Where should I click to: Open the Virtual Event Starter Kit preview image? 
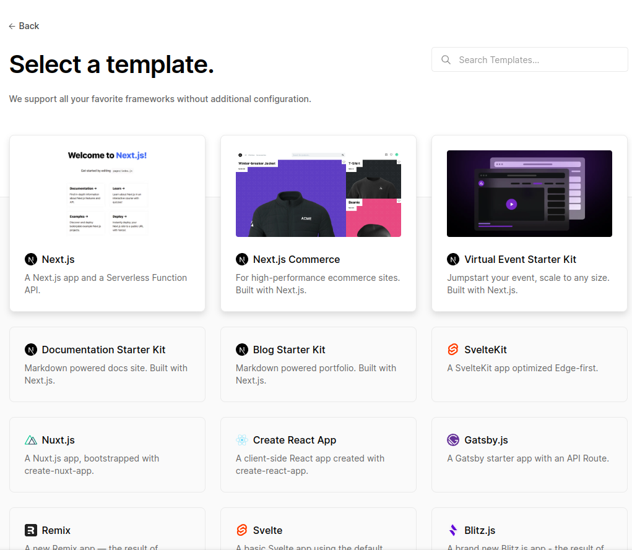point(529,193)
